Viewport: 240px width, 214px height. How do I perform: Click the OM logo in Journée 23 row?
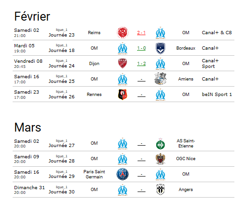click(x=160, y=33)
